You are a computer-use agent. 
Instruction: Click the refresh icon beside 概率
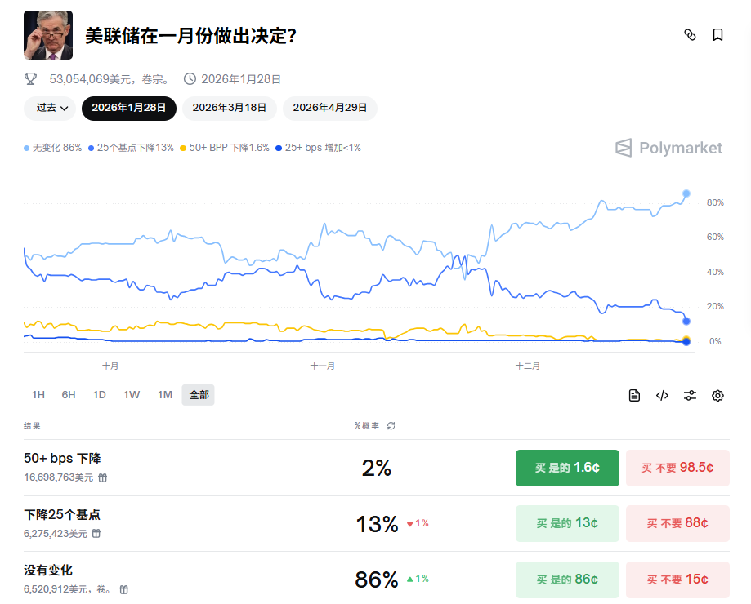click(x=391, y=426)
